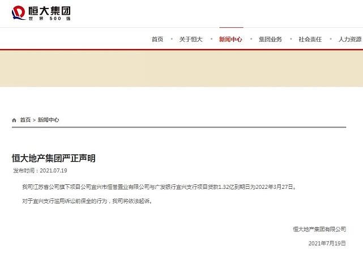Viewport: 363px width, 255px height.
Task: Open the 集团业务 navigation menu
Action: point(270,40)
